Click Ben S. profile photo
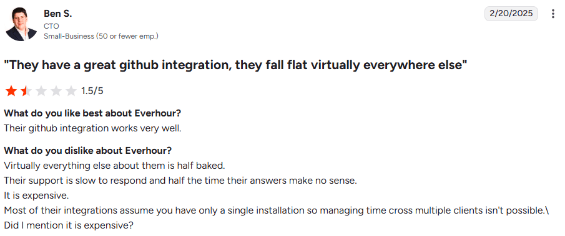 [x=21, y=24]
